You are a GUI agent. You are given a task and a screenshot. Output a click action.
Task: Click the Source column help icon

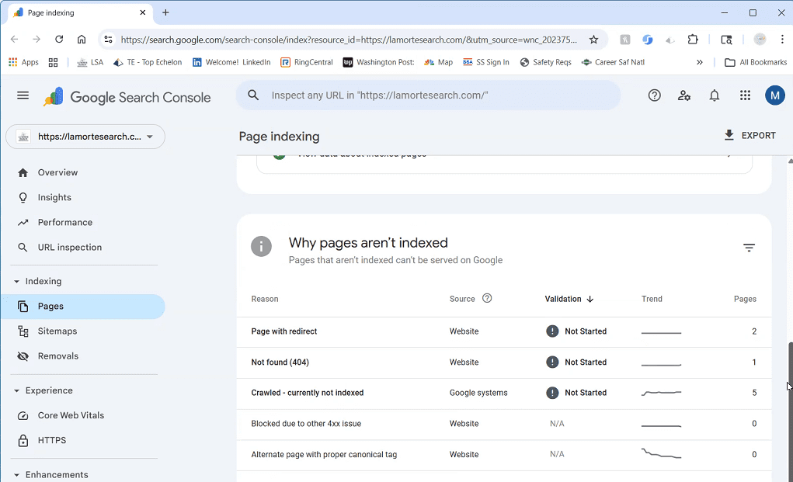(487, 298)
